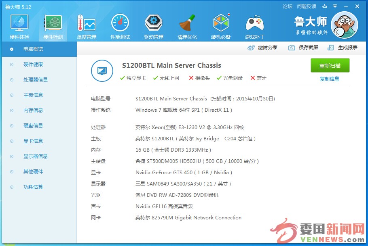Open the 问题反馈 feedback link
This screenshot has width=368, height=246.
pyautogui.click(x=307, y=6)
